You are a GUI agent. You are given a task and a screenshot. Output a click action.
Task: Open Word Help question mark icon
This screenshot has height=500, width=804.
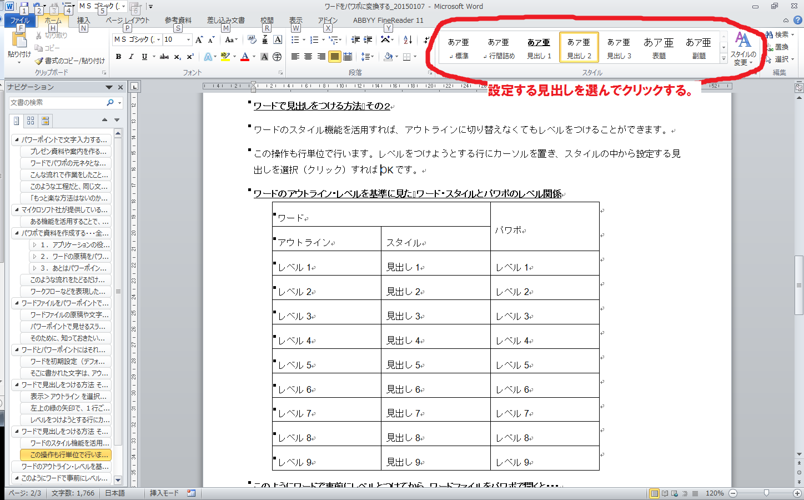[x=798, y=20]
